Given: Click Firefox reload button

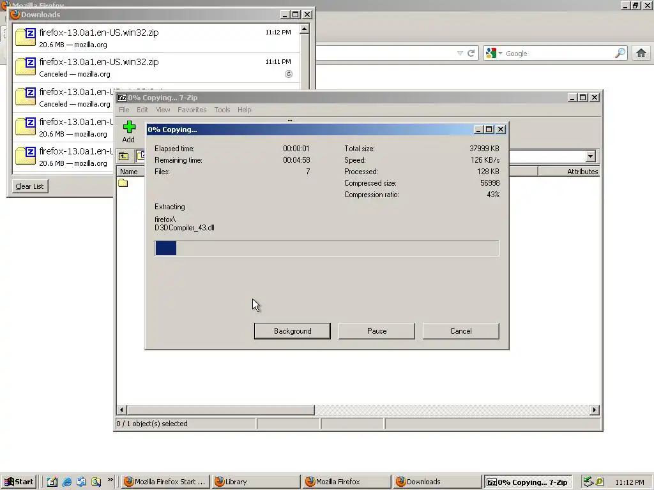Looking at the screenshot, I should tap(471, 54).
